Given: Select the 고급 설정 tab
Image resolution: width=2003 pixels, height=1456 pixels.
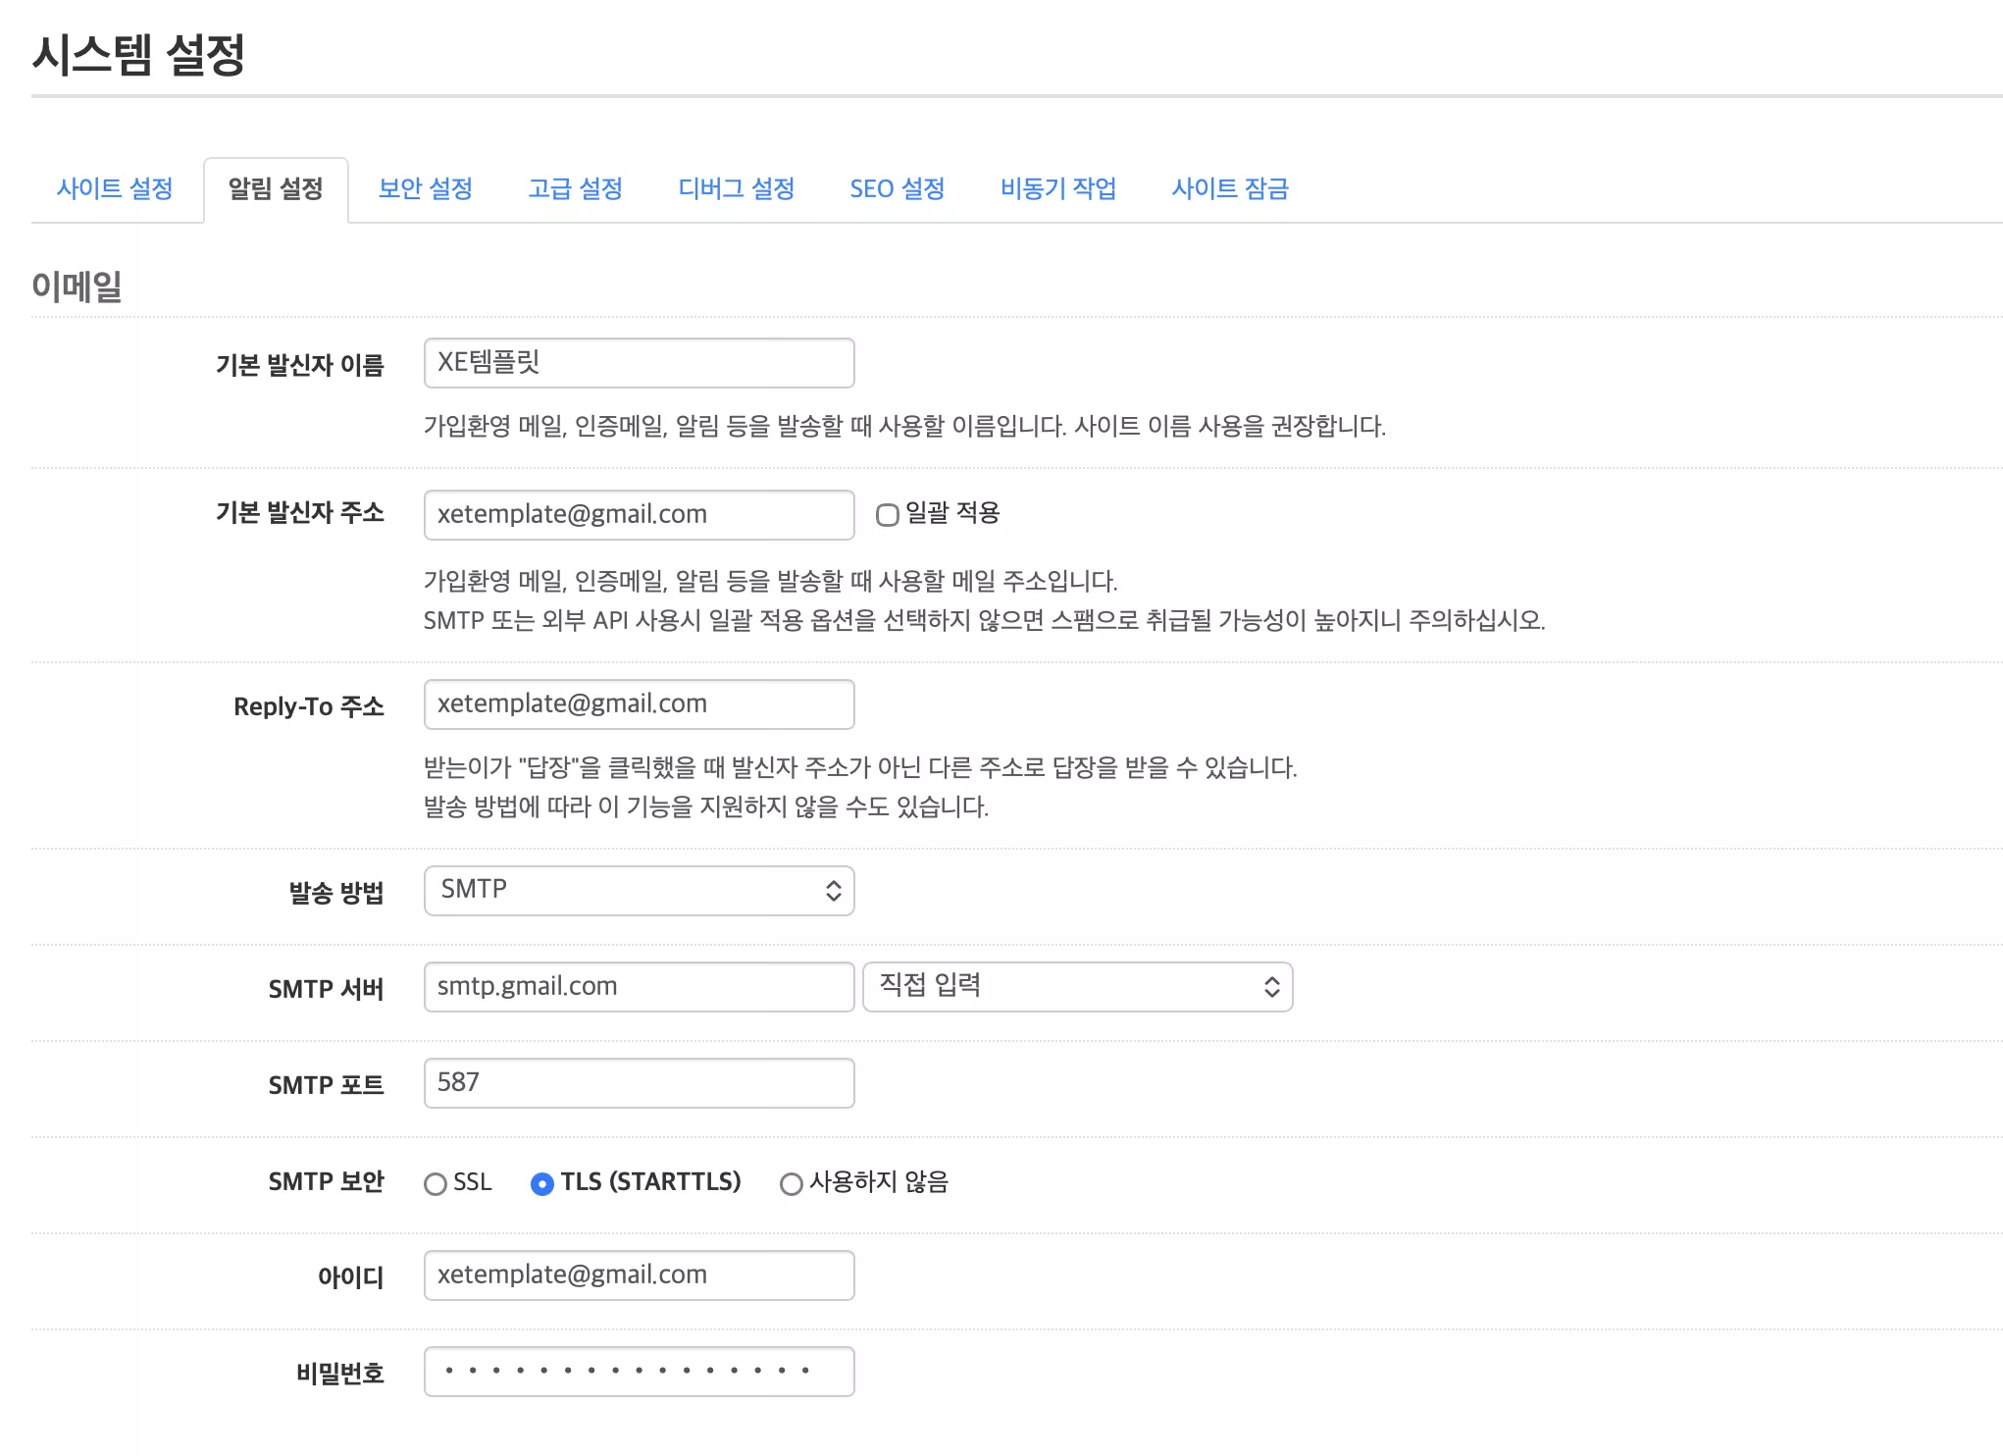Looking at the screenshot, I should point(576,189).
